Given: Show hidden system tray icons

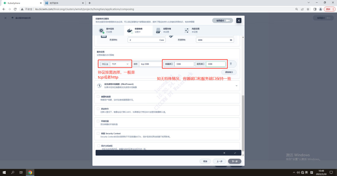Looking at the screenshot, I should pos(294,172).
